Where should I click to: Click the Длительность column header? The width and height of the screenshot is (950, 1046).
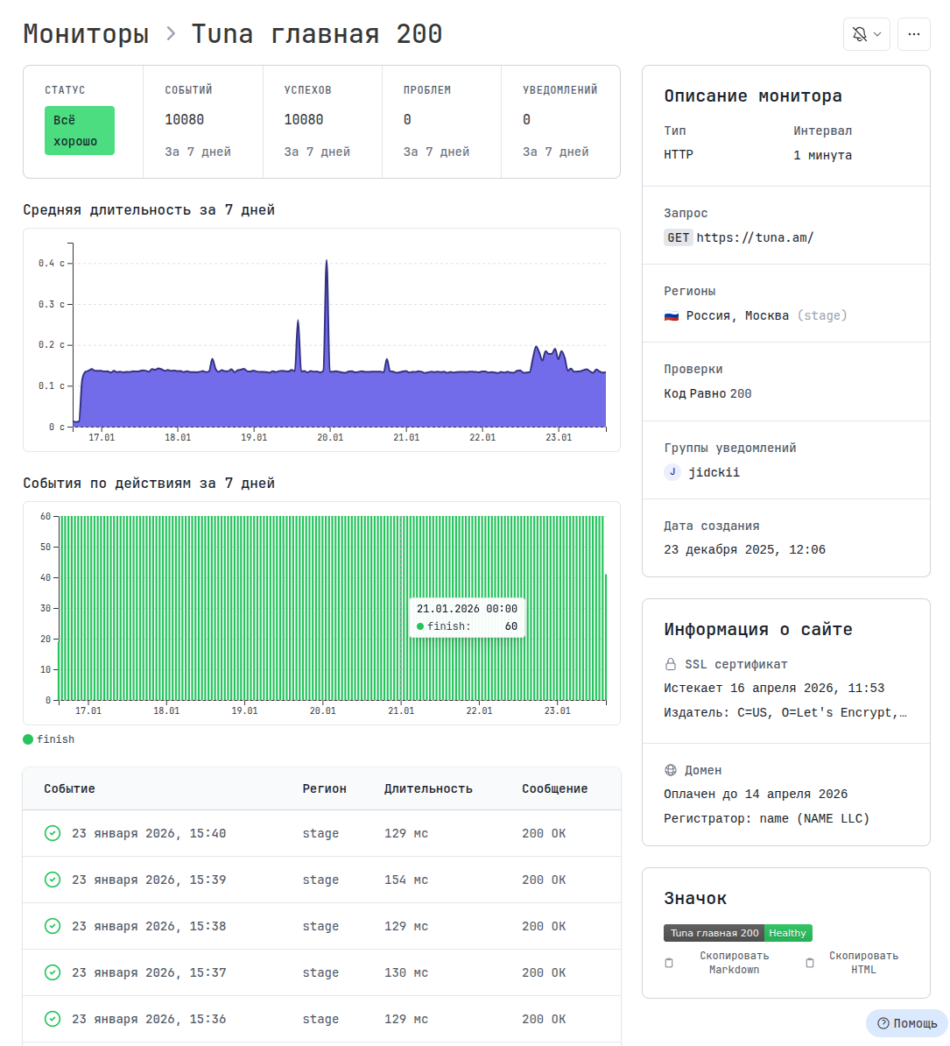pos(428,788)
